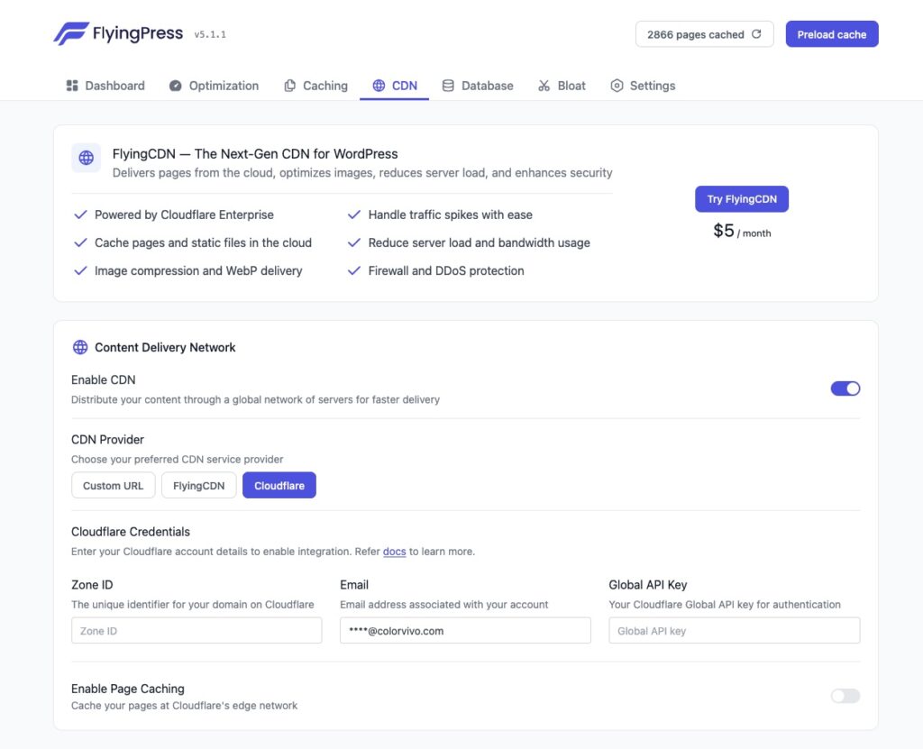Go to the Database tab
The image size is (923, 749).
click(478, 86)
